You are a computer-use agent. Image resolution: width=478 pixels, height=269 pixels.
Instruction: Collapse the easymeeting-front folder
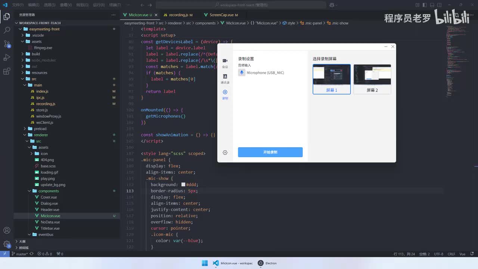21,29
